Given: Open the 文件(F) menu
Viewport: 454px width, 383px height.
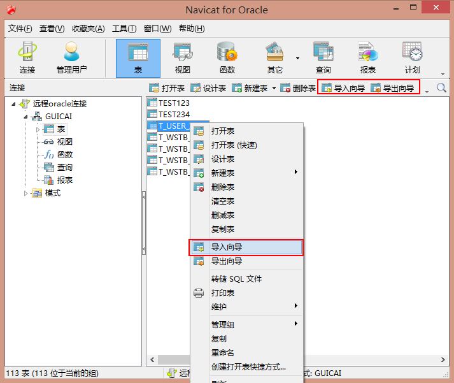Looking at the screenshot, I should [20, 29].
